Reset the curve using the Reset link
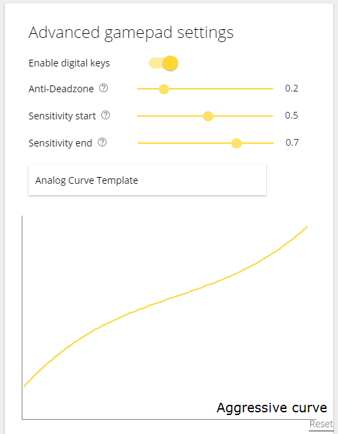 [321, 424]
